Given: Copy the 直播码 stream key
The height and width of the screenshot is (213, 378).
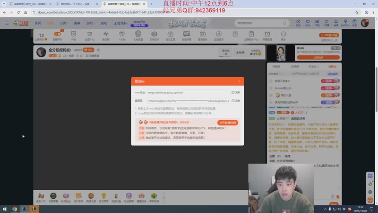Looking at the screenshot, I should pos(236,101).
